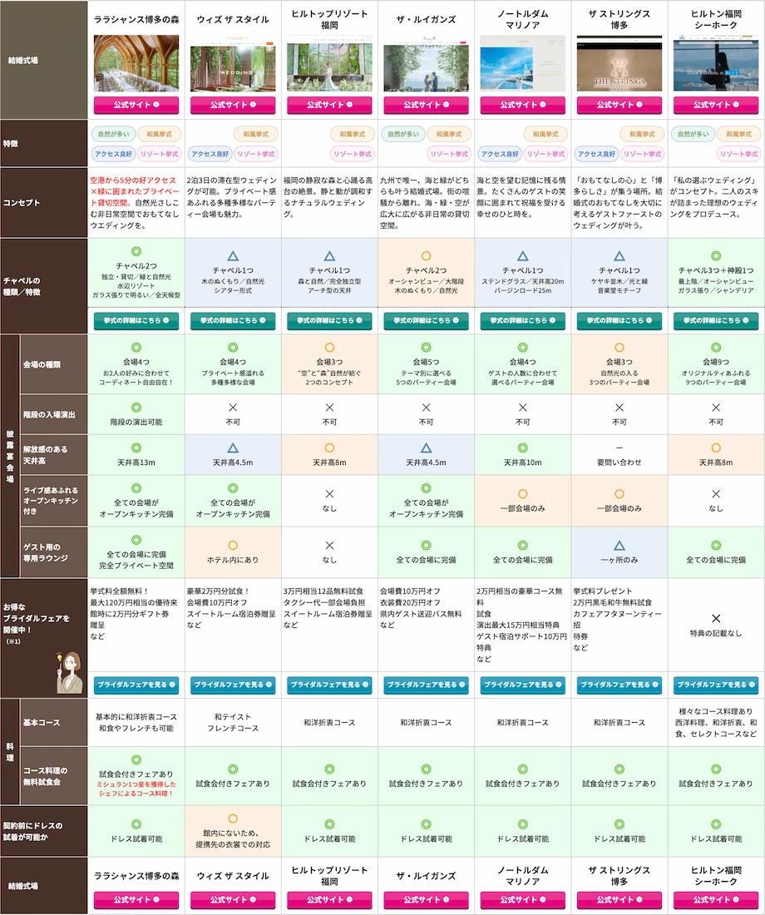Select the 自然が多い tag under ララシャンス博多の森
765x915 pixels.
(x=113, y=133)
